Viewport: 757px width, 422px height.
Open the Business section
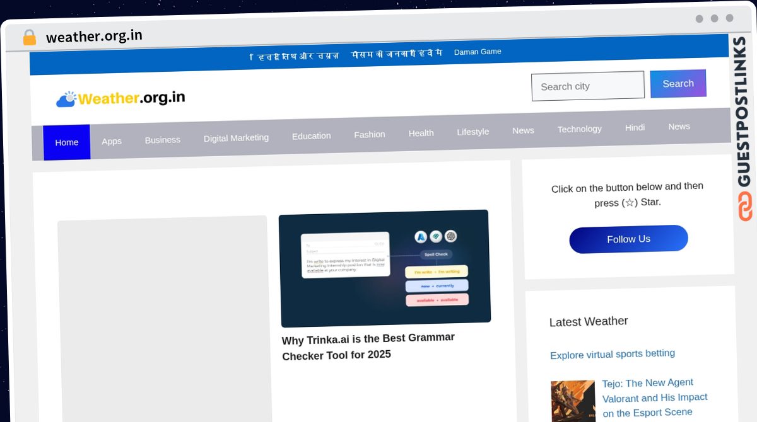pos(162,139)
